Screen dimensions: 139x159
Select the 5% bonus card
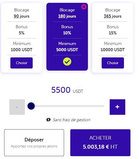tap(22, 38)
